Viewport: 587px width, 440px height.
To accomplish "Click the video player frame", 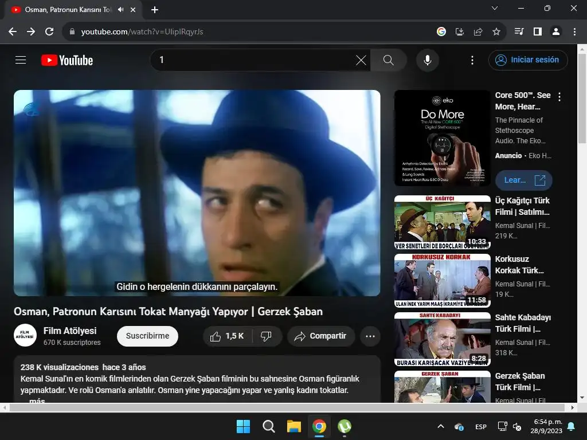I will tap(197, 192).
